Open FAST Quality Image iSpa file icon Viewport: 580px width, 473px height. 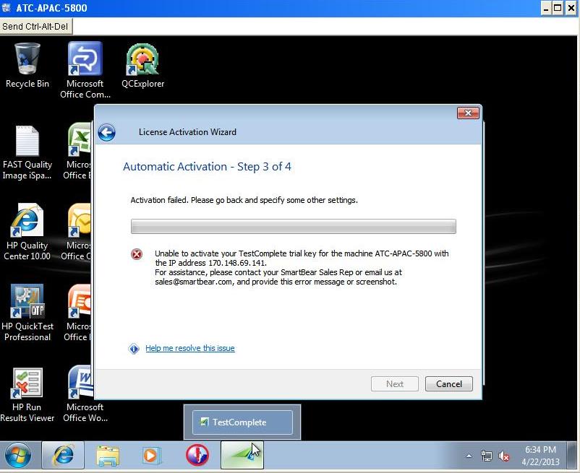coord(27,152)
